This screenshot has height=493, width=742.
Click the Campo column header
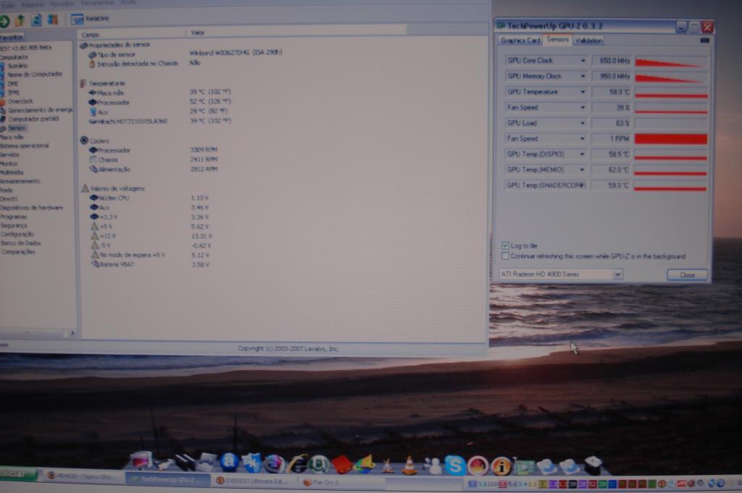[132, 34]
